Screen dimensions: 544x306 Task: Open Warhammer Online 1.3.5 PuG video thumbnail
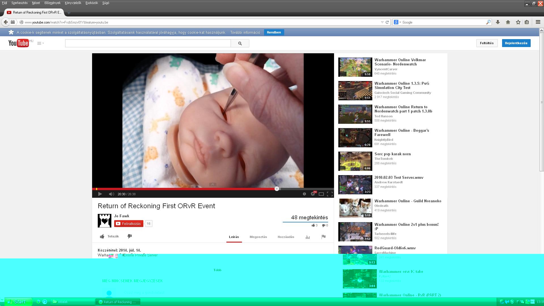coord(355,91)
